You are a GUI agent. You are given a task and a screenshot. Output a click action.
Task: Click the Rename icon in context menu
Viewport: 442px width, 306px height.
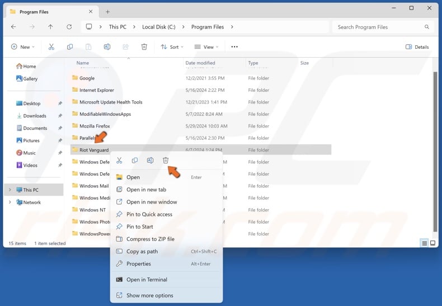pyautogui.click(x=150, y=161)
